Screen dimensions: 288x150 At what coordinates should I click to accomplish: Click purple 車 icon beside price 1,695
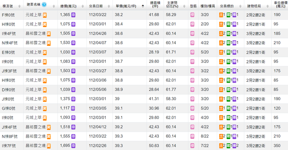click(x=73, y=146)
